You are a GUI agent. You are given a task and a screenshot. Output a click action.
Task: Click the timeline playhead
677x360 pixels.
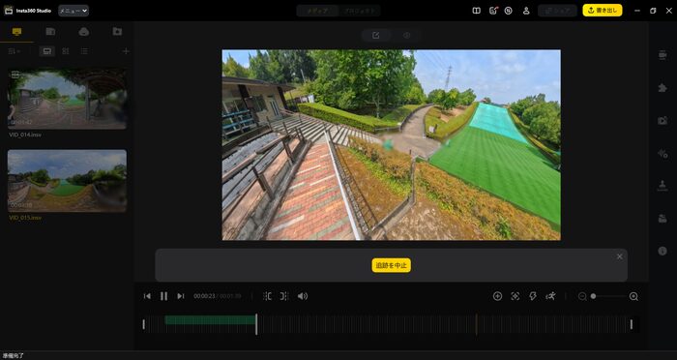[256, 324]
